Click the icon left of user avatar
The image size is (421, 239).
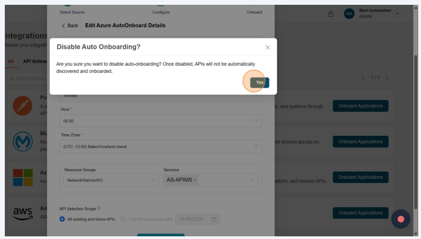pos(331,13)
